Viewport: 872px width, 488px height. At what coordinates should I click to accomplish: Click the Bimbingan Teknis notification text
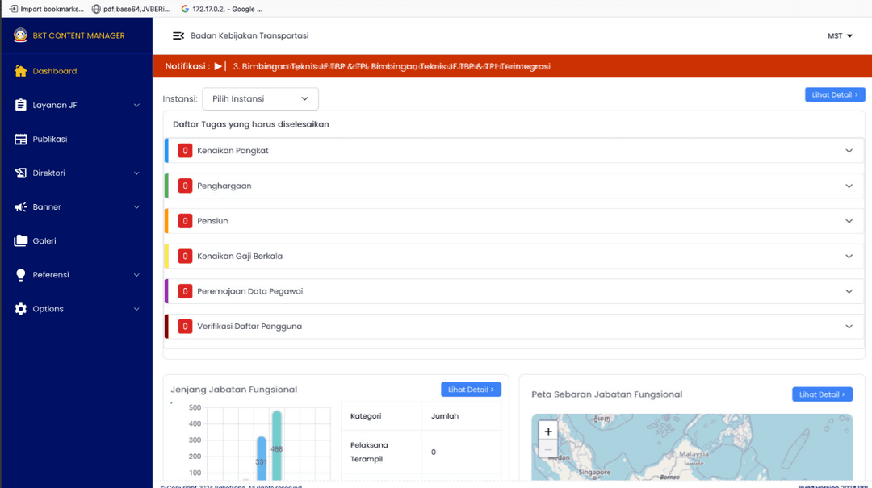tap(392, 66)
